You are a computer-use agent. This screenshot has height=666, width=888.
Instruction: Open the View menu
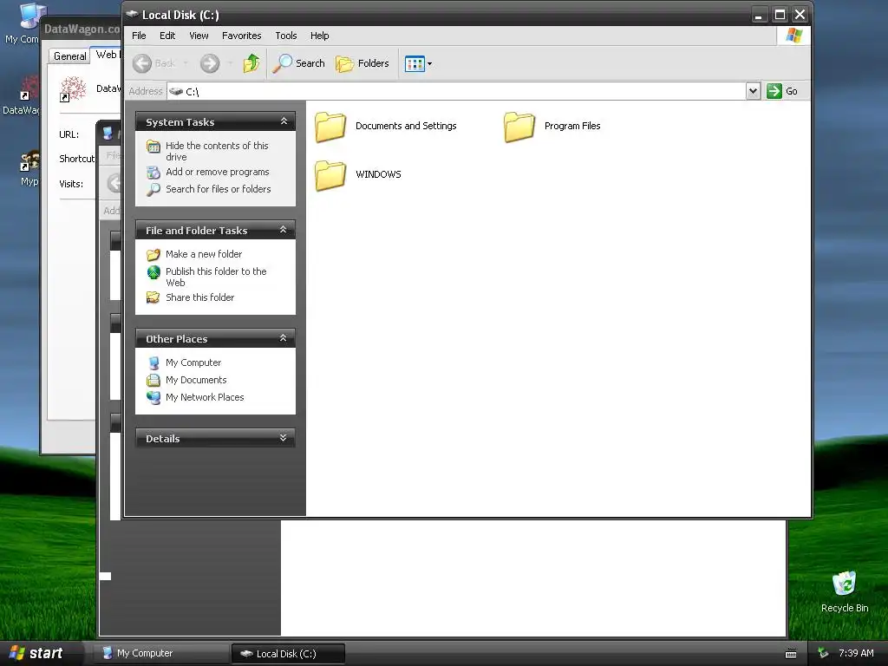tap(199, 36)
